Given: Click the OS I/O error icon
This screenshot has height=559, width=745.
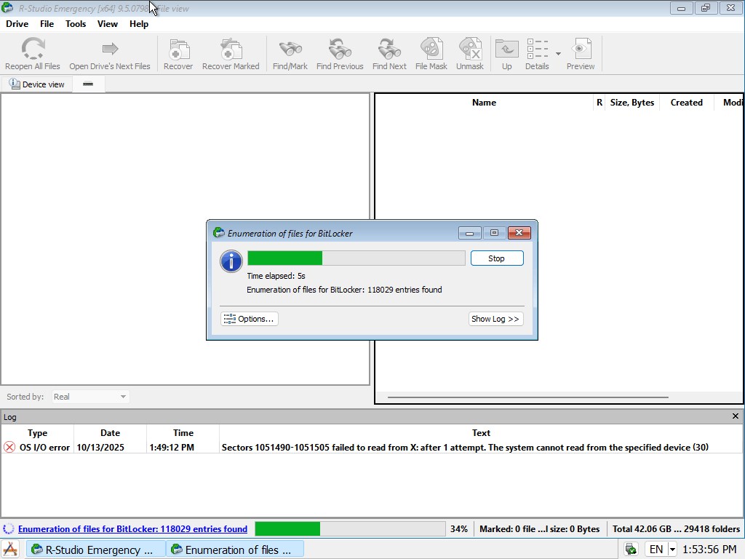Looking at the screenshot, I should [9, 448].
